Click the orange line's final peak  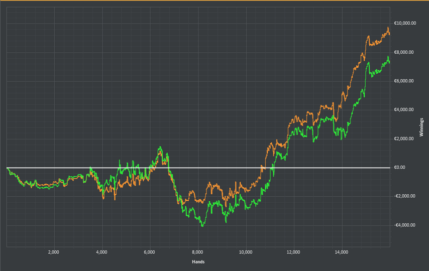click(388, 28)
